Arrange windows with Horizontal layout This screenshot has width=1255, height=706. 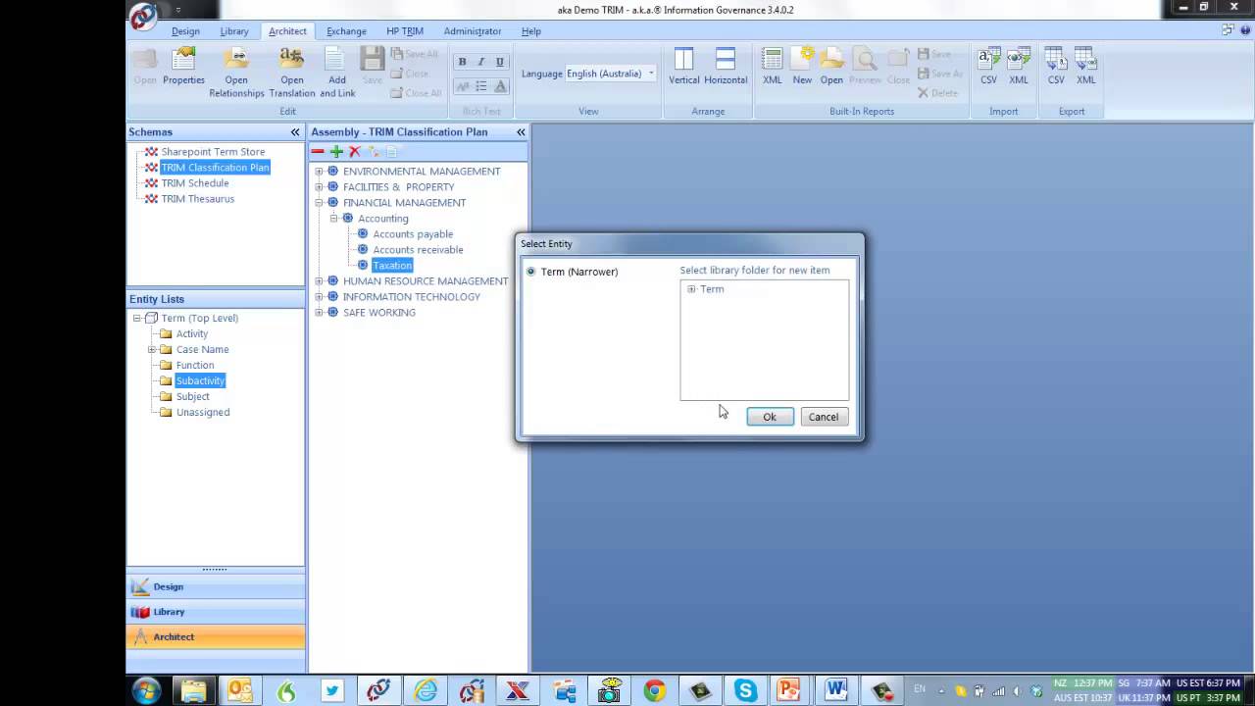coord(726,67)
